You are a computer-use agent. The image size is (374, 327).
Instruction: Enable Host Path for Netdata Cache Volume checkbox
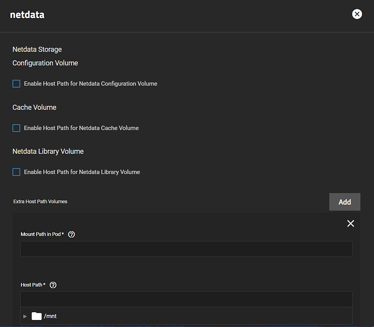point(16,128)
